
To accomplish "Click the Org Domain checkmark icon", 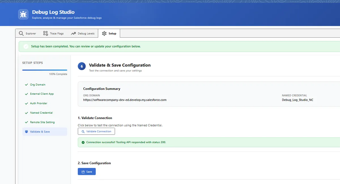I will pyautogui.click(x=26, y=85).
